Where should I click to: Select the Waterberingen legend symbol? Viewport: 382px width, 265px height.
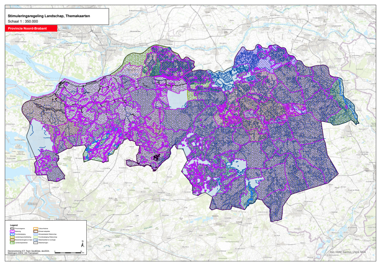pyautogui.click(x=35, y=243)
